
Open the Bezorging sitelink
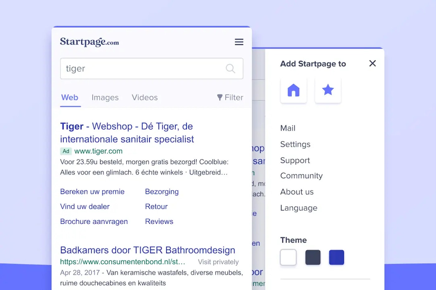click(x=162, y=192)
